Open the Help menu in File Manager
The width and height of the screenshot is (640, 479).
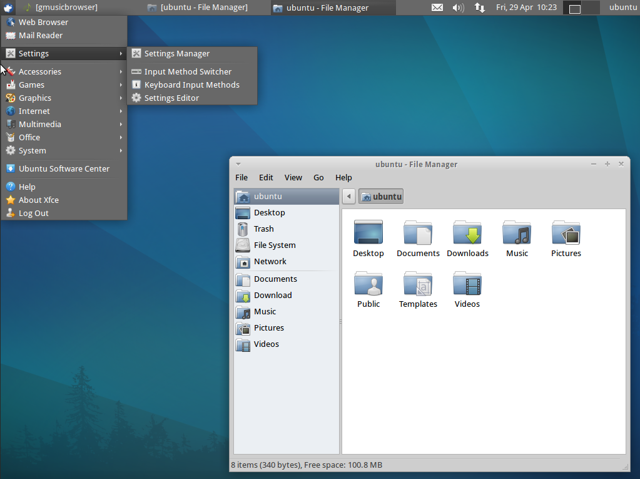[343, 178]
